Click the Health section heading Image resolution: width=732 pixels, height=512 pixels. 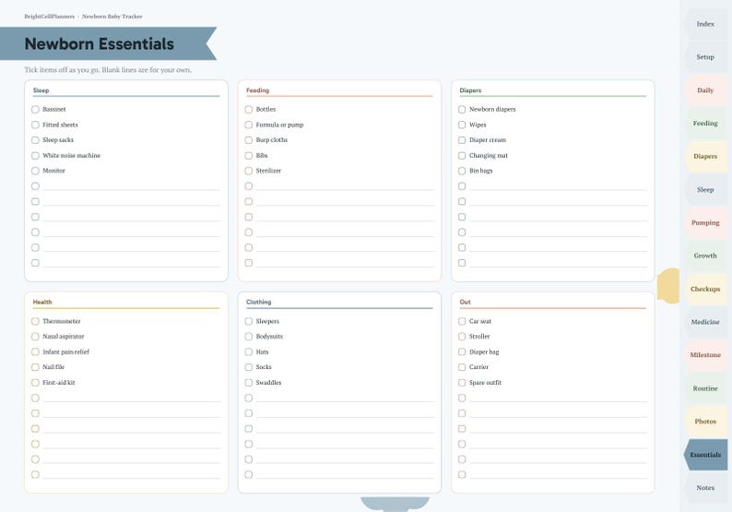42,303
